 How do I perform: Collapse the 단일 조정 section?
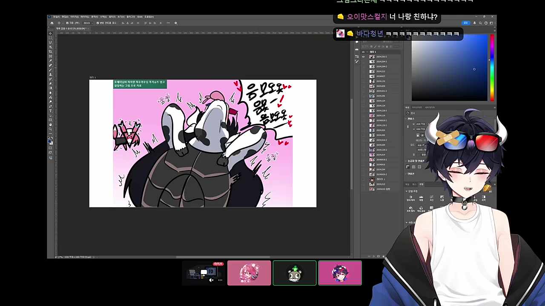click(x=407, y=191)
